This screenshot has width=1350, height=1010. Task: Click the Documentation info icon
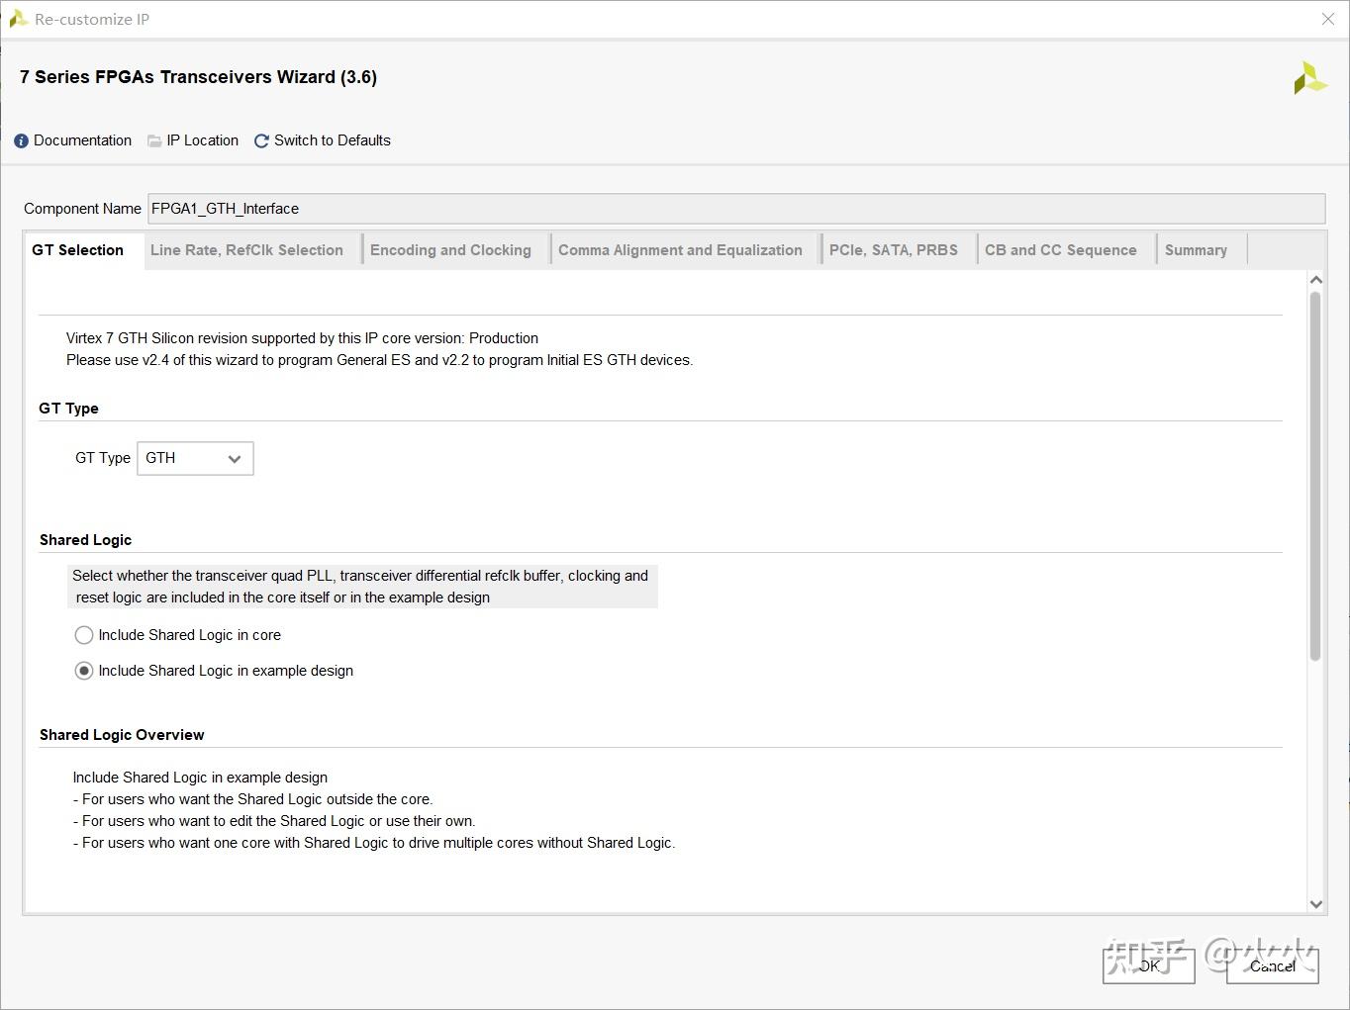[x=21, y=141]
